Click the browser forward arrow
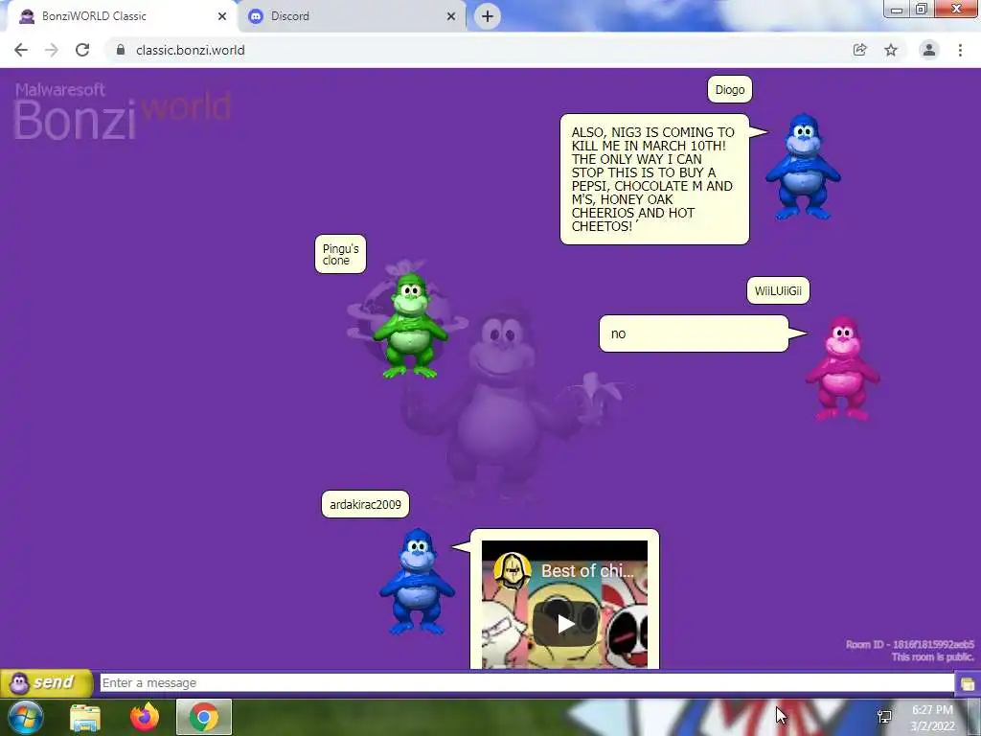The height and width of the screenshot is (736, 981). coord(52,50)
